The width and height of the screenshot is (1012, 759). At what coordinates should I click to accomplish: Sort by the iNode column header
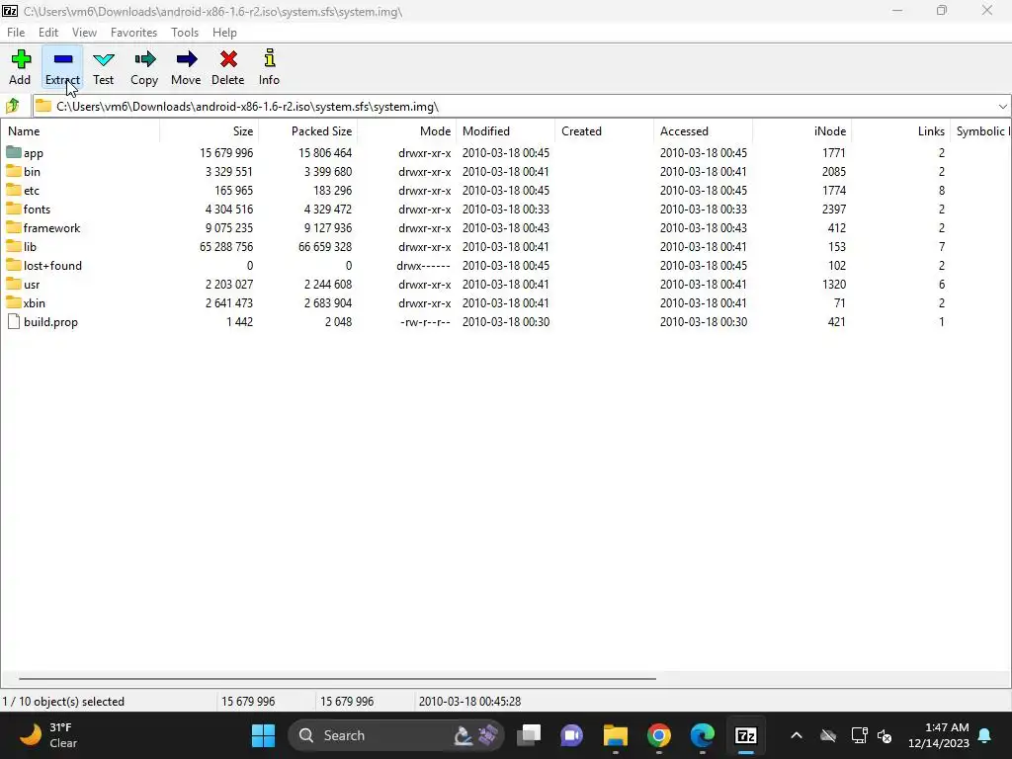[801, 131]
